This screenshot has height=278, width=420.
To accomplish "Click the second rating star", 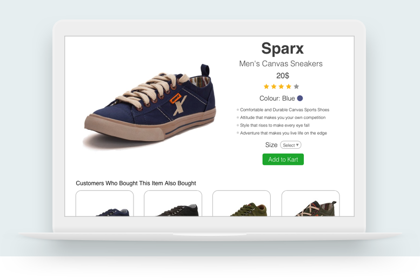I will [274, 87].
